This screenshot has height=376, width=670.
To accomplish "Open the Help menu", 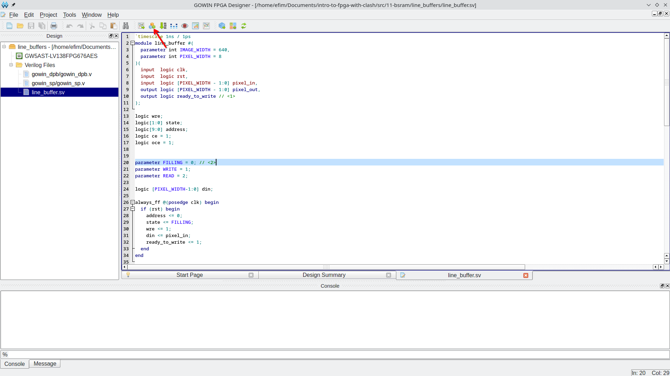I will coord(113,15).
